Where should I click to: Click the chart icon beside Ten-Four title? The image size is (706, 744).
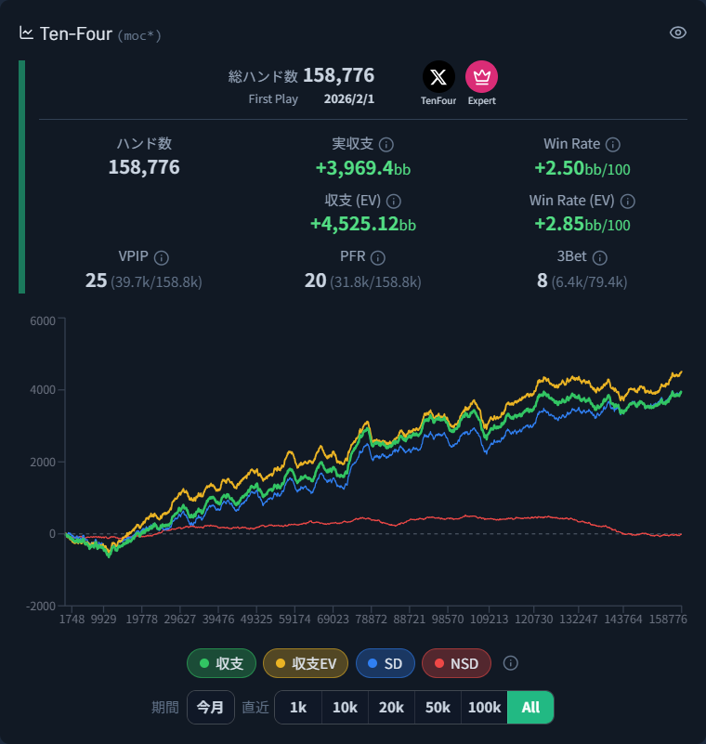pyautogui.click(x=26, y=33)
